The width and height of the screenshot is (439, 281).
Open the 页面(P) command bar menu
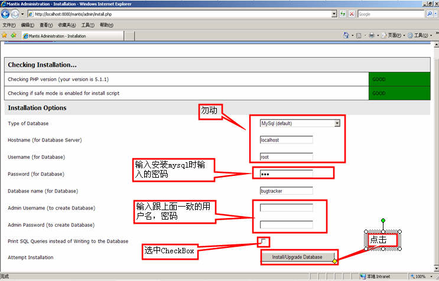[x=393, y=35]
